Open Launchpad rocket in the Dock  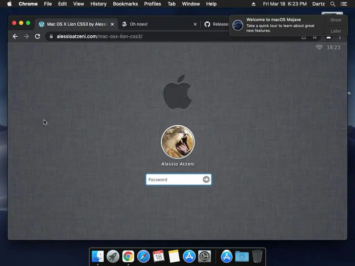(113, 256)
